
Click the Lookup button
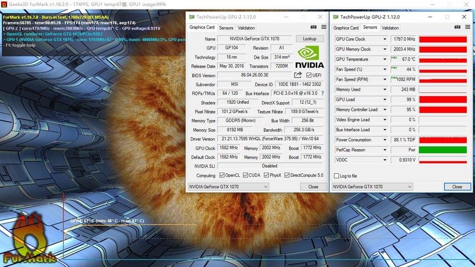[x=309, y=39]
